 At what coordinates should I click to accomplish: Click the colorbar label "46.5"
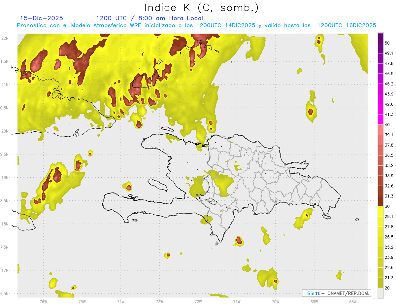[x=389, y=74]
